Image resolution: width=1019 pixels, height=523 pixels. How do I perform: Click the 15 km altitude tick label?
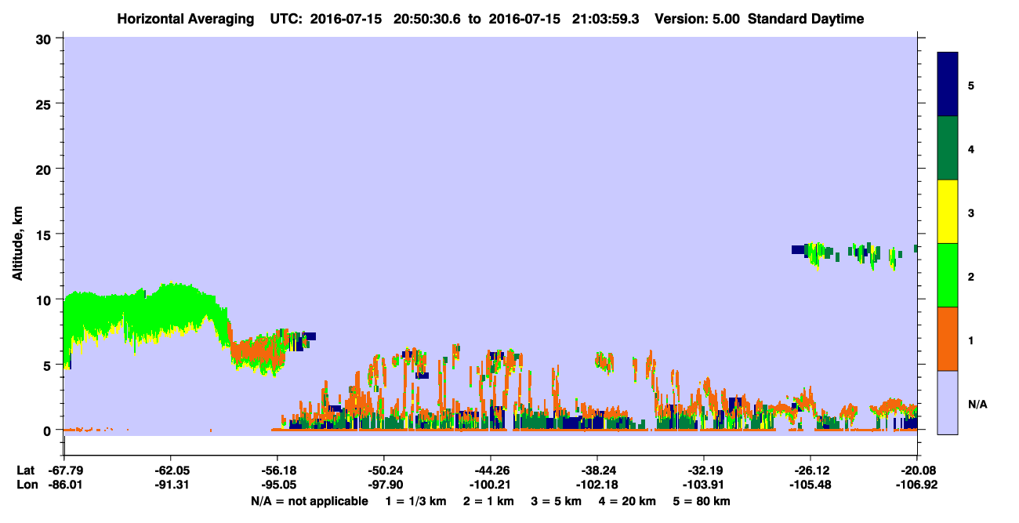click(x=45, y=234)
